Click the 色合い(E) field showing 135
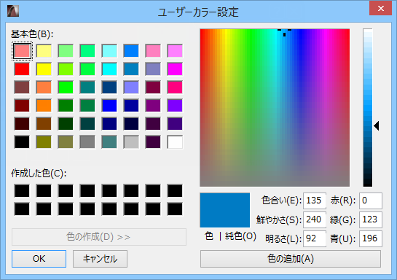The height and width of the screenshot is (280, 397). click(315, 201)
